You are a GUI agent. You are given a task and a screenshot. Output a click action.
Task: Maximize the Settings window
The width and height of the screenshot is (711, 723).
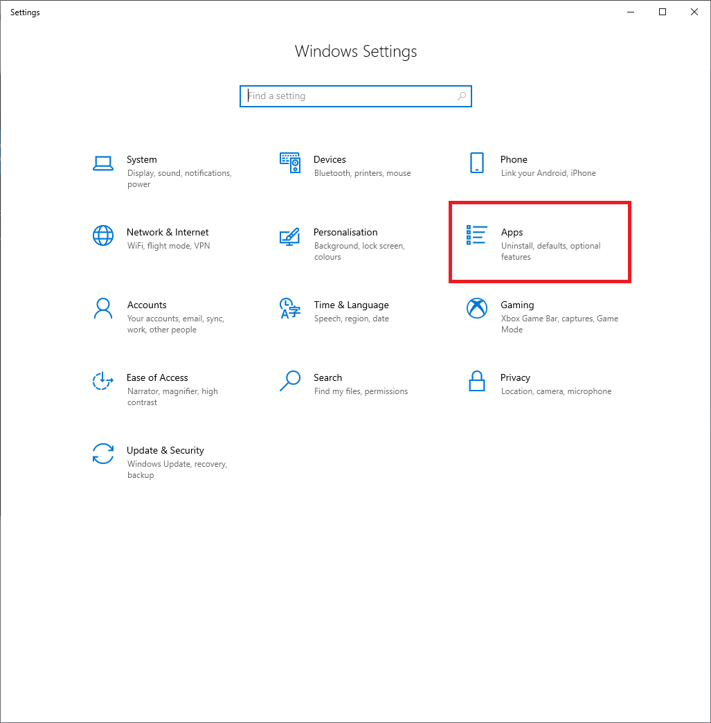(x=663, y=12)
